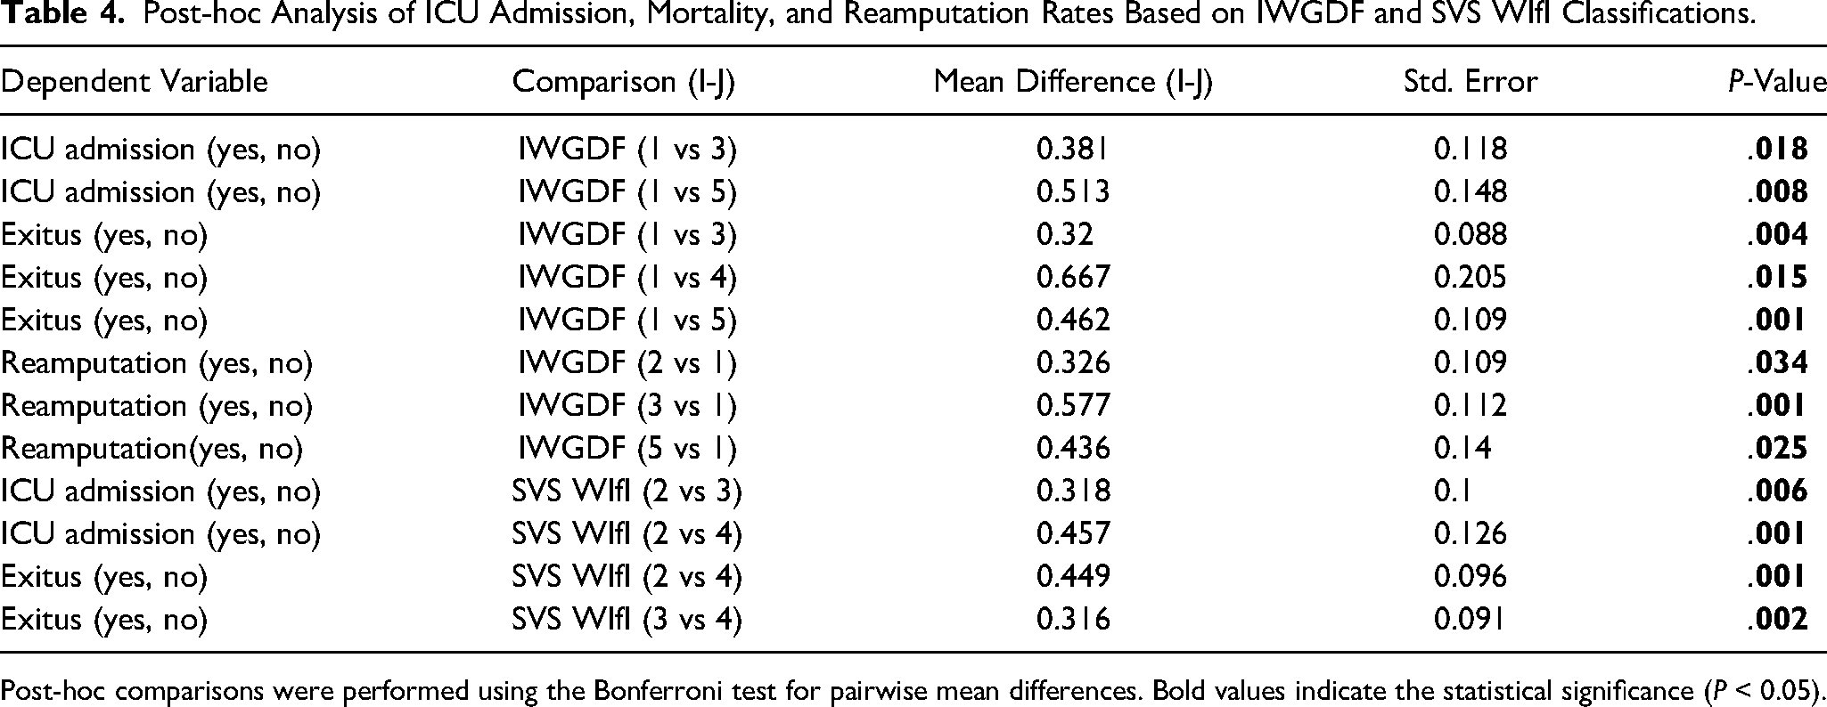
Task: Click the 0.667 mean difference value
Action: coord(1073,277)
